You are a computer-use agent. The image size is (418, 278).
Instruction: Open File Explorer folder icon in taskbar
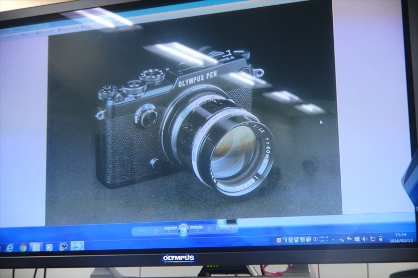36,247
